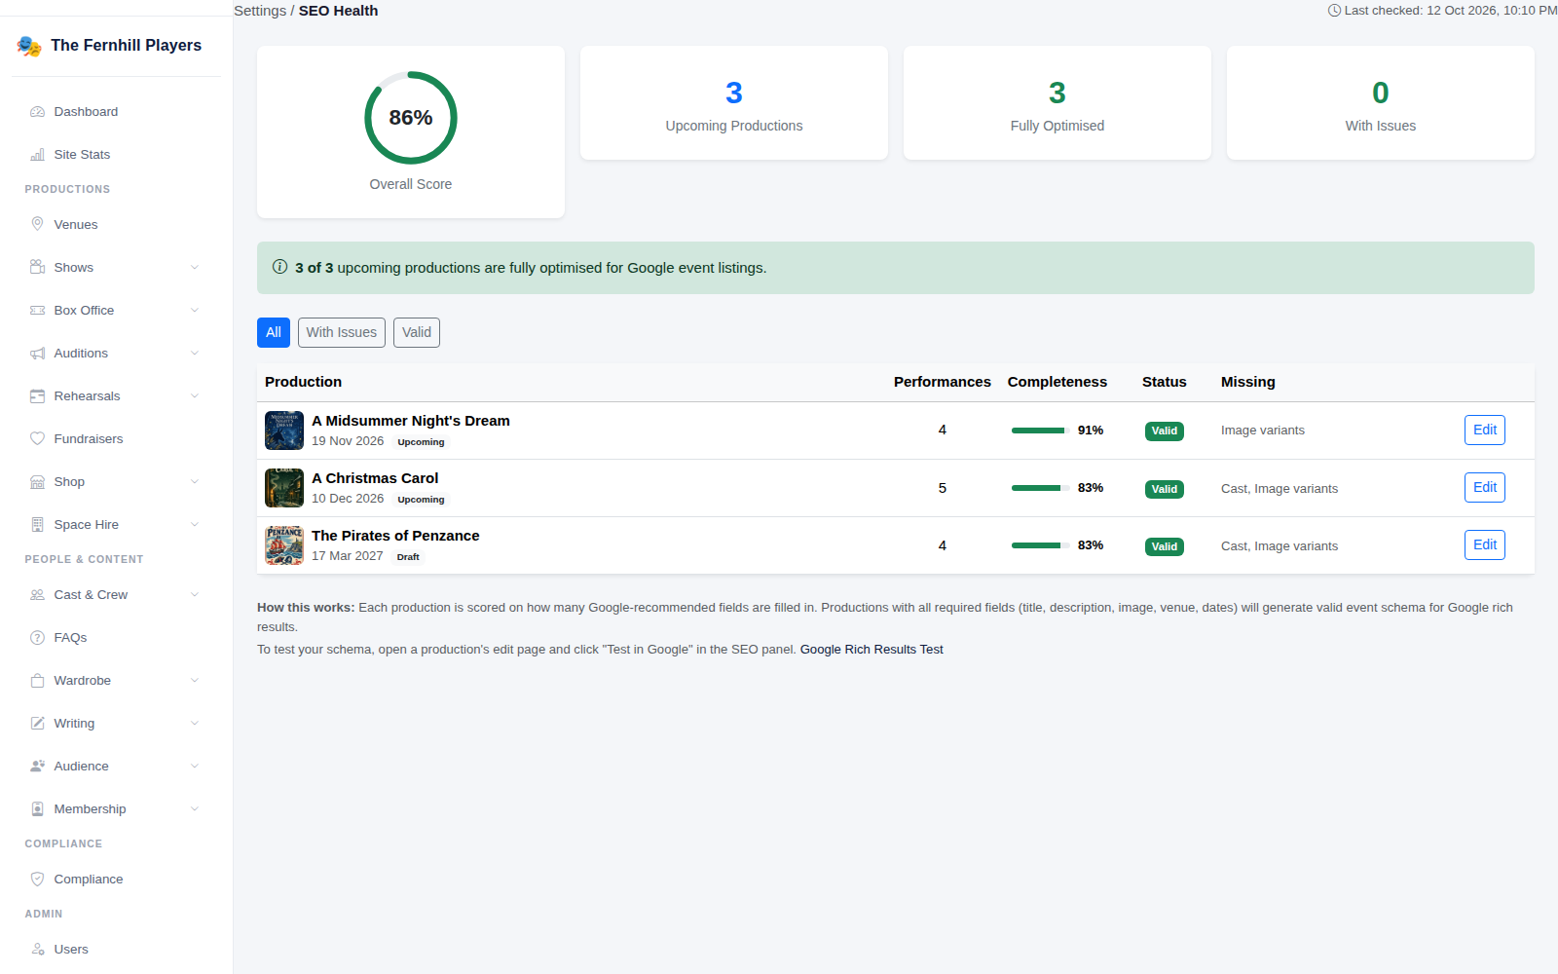Open A Christmas Carol poster thumbnail
This screenshot has width=1558, height=974.
[x=284, y=488]
